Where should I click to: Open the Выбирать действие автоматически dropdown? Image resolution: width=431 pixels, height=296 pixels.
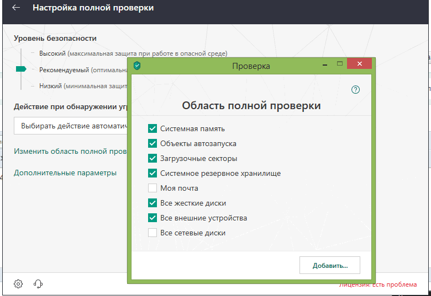pyautogui.click(x=72, y=126)
